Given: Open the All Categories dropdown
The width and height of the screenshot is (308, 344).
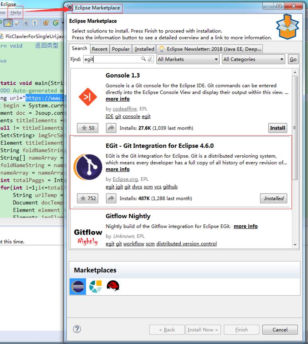Looking at the screenshot, I should tap(253, 59).
